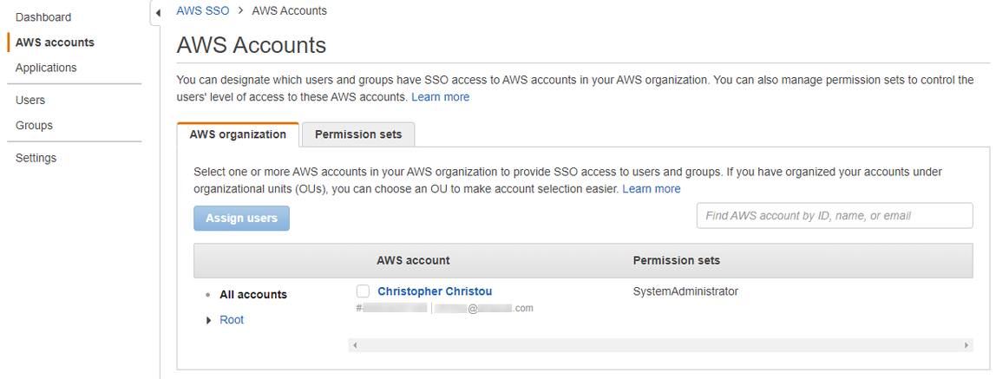
Task: Open Learn more link after 'these AWS accounts'
Action: 440,97
